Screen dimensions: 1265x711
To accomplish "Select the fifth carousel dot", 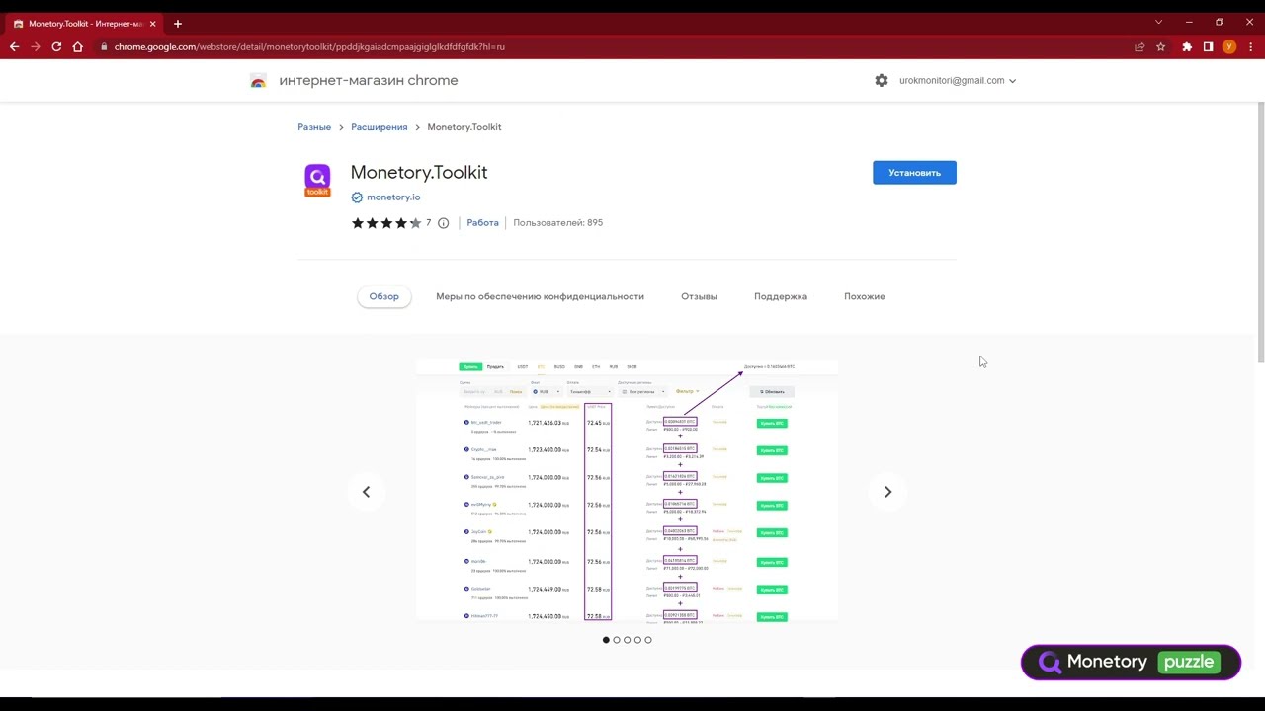I will coord(648,640).
